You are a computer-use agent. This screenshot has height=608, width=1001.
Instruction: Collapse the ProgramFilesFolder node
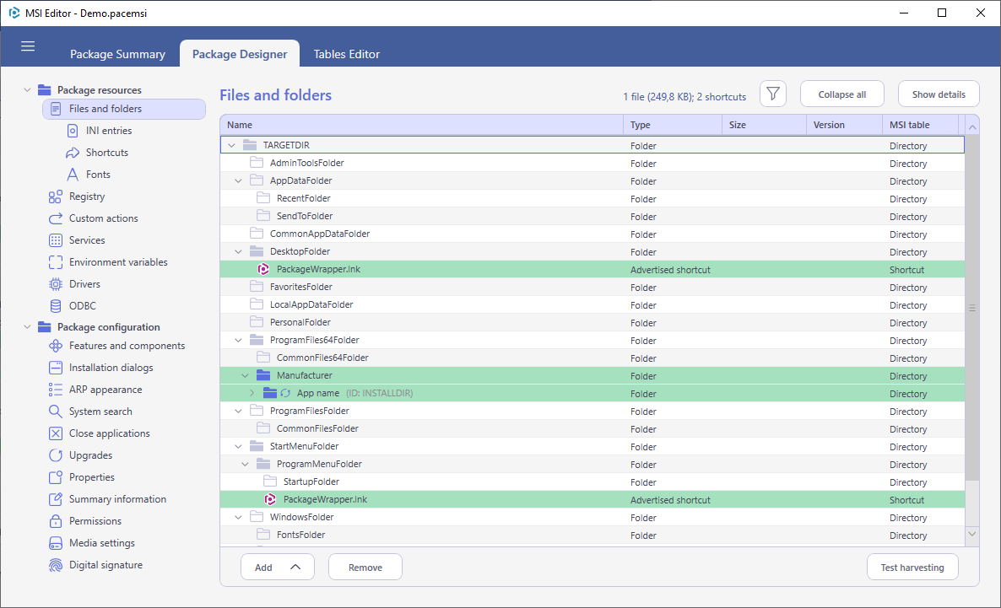(238, 412)
